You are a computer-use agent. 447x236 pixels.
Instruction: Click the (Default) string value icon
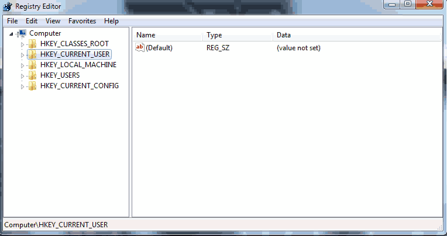140,47
